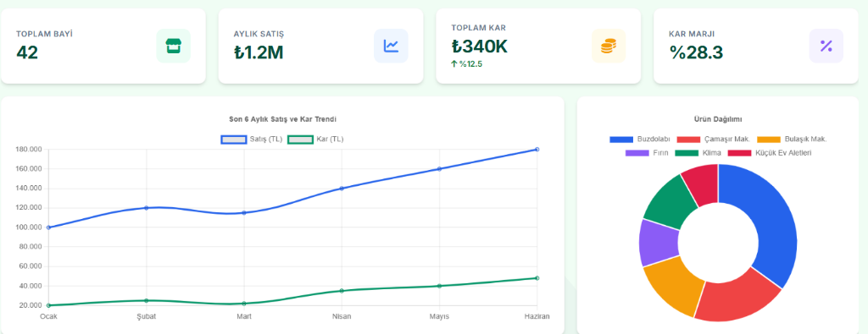The image size is (868, 334).
Task: Click the Son 6 Aylık Satış ve Kar Trendi title
Action: pos(283,119)
